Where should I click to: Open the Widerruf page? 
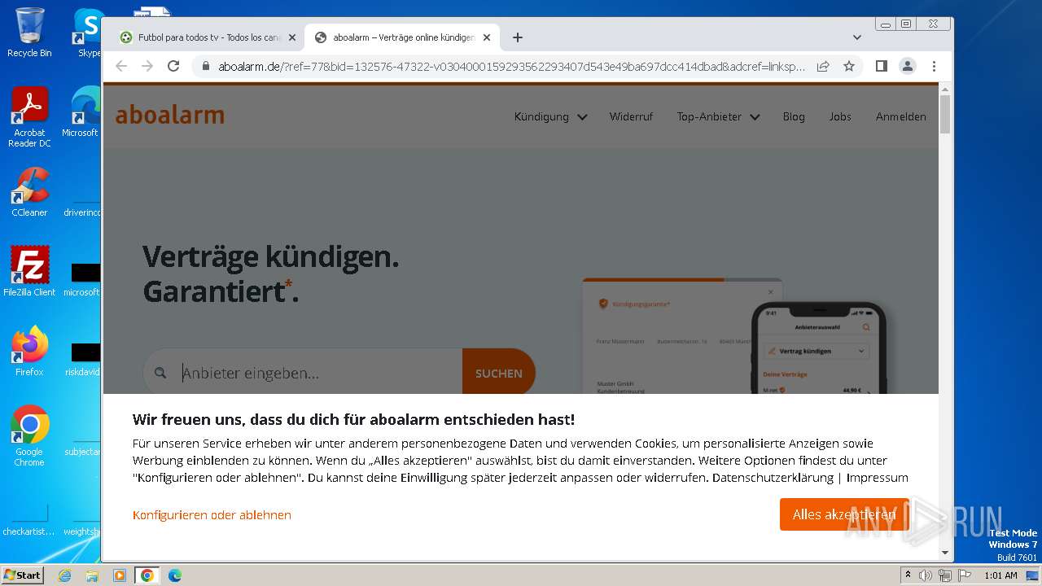(631, 116)
